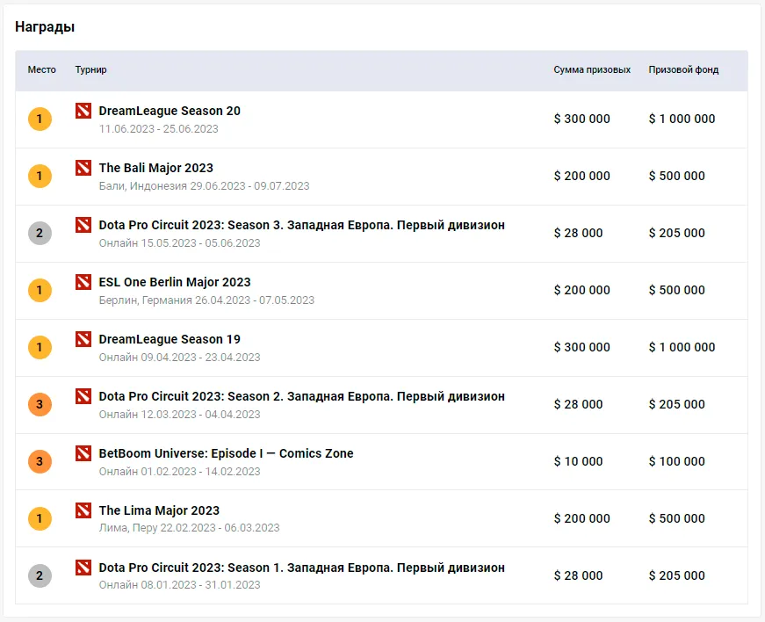
Task: Click gold 1st place badge for DreamLeague Season 19
Action: [40, 347]
